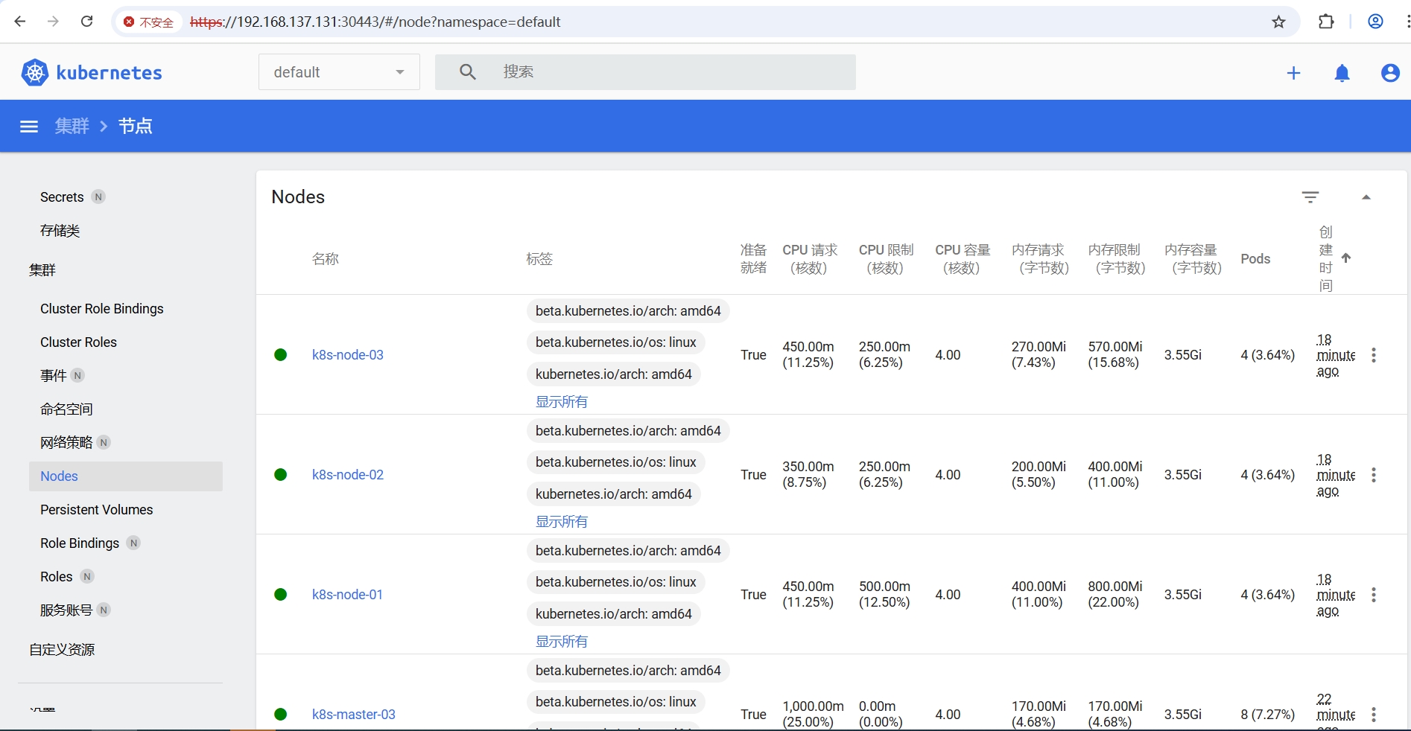
Task: Click the plus create resource icon
Action: [x=1293, y=73]
